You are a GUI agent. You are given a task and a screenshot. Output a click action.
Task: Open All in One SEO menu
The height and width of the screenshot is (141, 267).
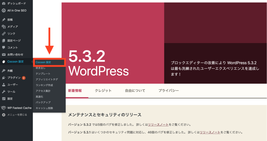(x=16, y=10)
